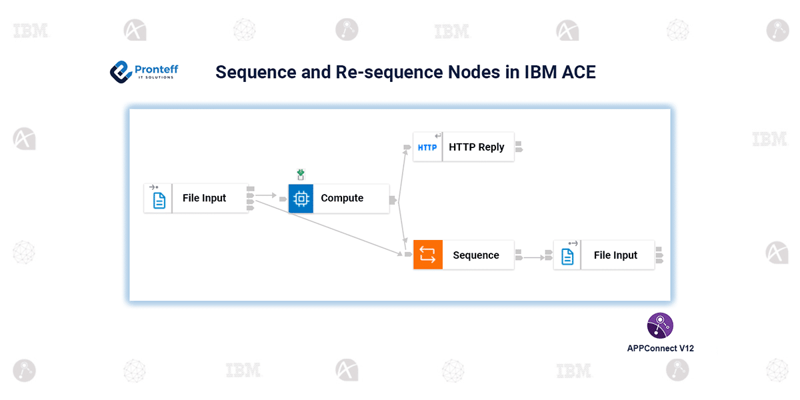Viewport: 800px width, 400px height.
Task: Click the Sequence node's input terminal
Action: pos(408,255)
